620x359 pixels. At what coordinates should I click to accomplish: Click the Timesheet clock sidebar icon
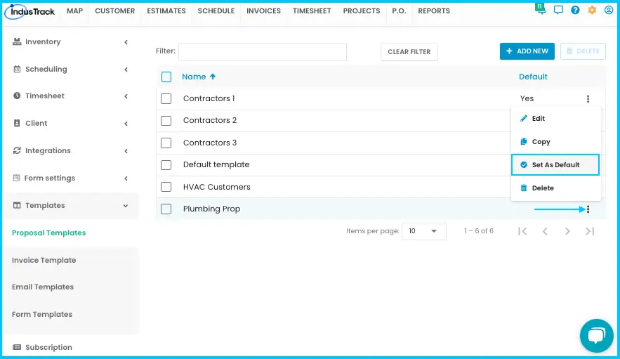17,96
